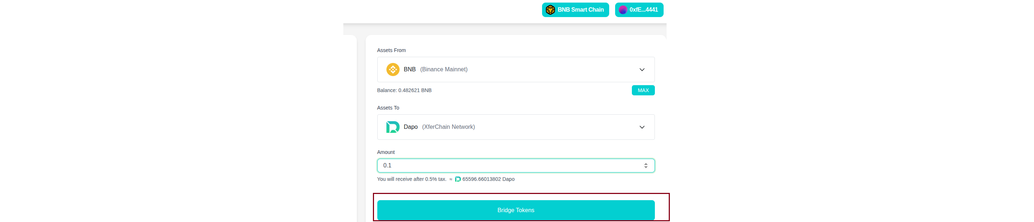Click the 65596.66013802 Dapo estimate text
1034x222 pixels.
tap(488, 179)
